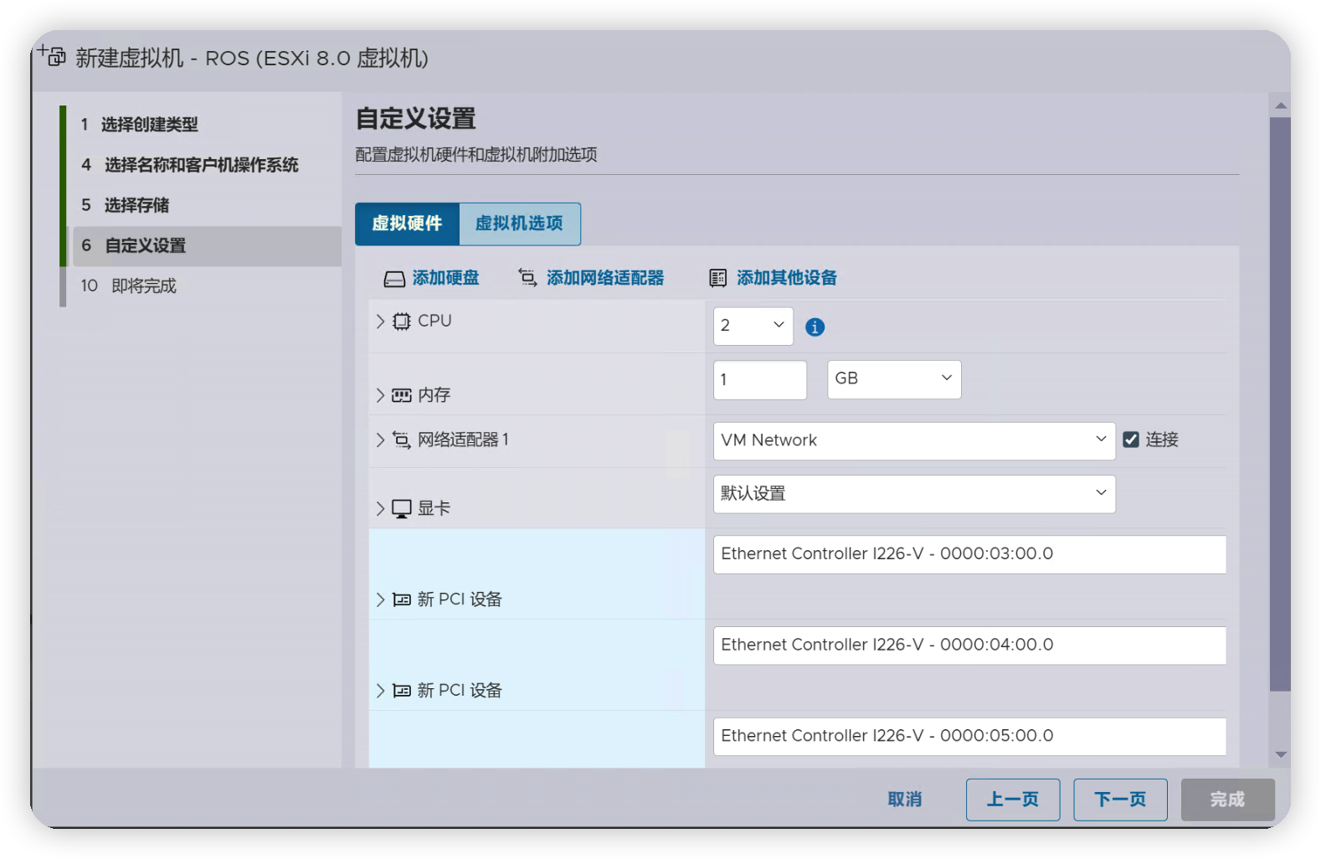The width and height of the screenshot is (1321, 859).
Task: Click the new virtual machine title icon
Action: tap(52, 56)
